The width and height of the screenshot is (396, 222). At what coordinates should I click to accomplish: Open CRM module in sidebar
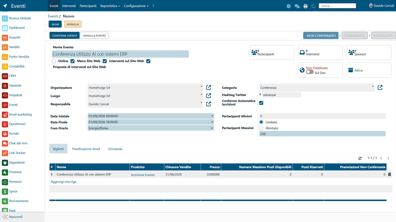9,76
